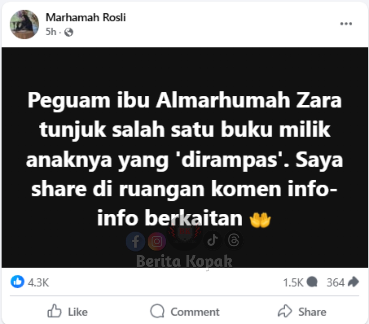Image resolution: width=369 pixels, height=324 pixels.
Task: Click the black text post image
Action: point(185,157)
